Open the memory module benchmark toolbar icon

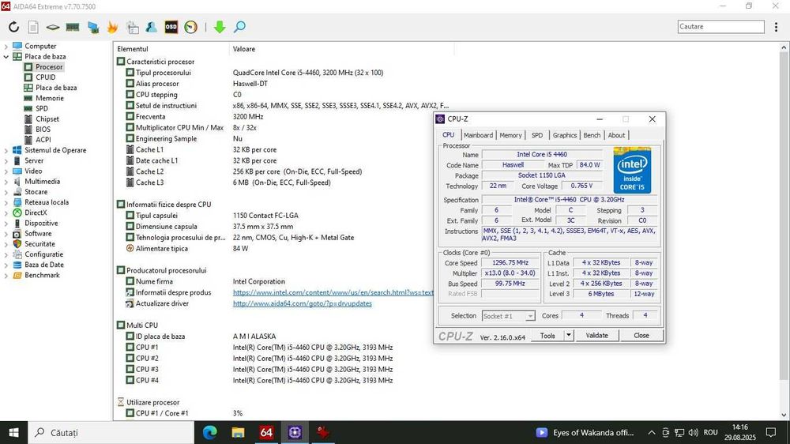(x=73, y=27)
